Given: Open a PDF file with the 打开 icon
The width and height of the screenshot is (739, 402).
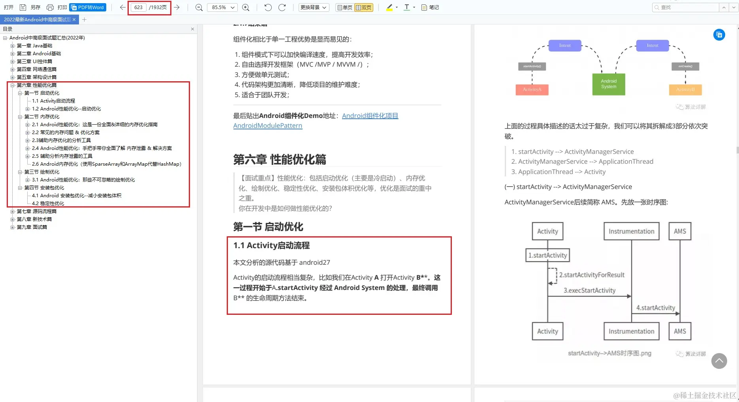Looking at the screenshot, I should coord(8,7).
